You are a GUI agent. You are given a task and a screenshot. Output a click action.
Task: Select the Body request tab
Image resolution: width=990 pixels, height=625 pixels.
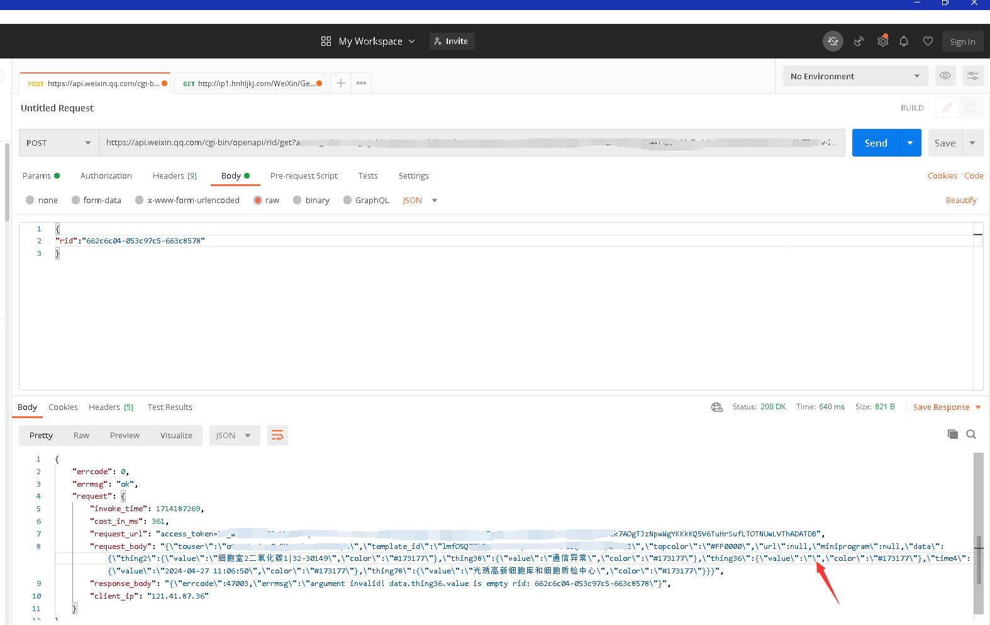235,175
